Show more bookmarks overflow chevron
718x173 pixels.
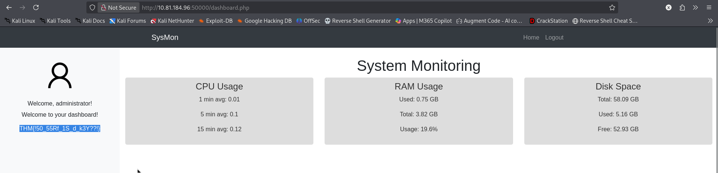[710, 21]
